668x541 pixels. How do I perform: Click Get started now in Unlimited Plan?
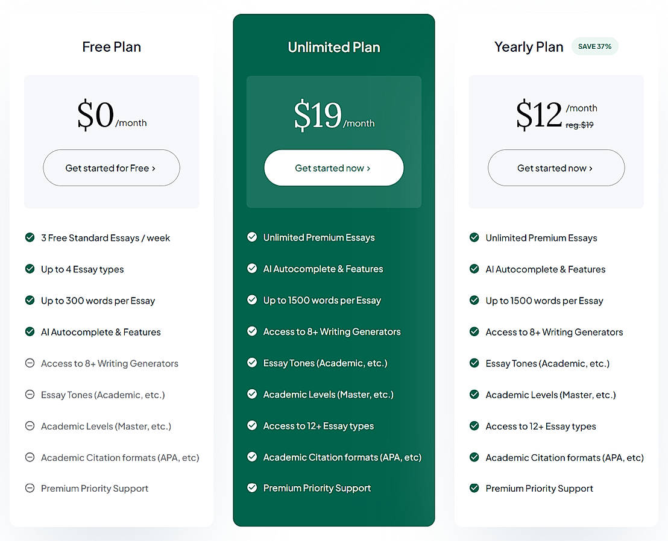[333, 168]
